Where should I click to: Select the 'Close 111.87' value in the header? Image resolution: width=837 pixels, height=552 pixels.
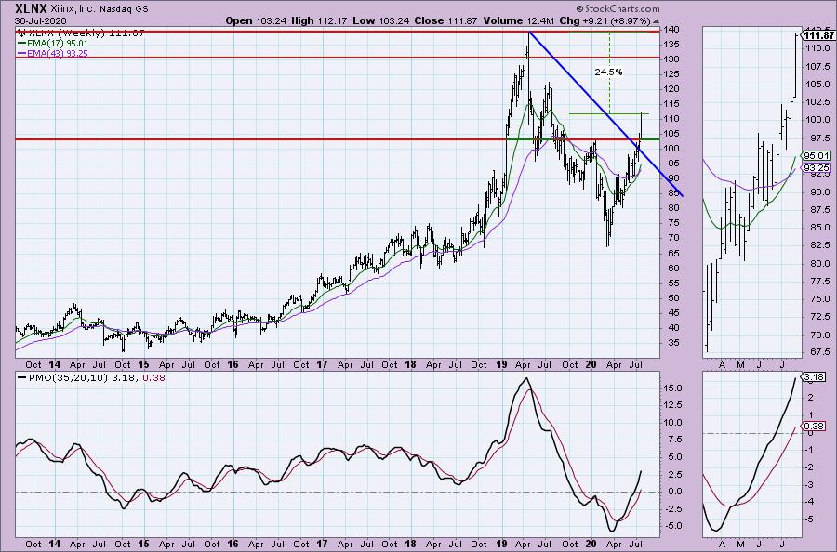pyautogui.click(x=445, y=20)
